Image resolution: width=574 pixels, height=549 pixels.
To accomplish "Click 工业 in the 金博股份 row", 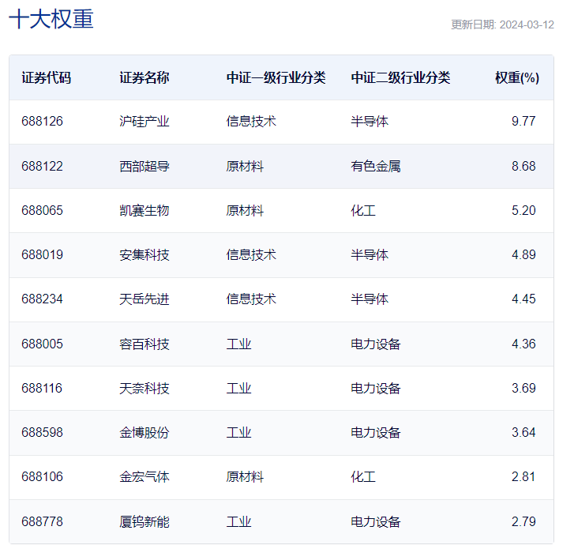I will tap(238, 433).
